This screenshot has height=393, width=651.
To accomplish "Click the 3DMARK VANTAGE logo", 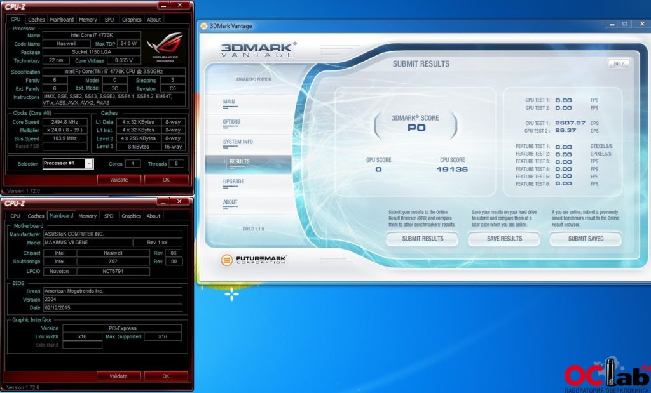I will point(258,50).
